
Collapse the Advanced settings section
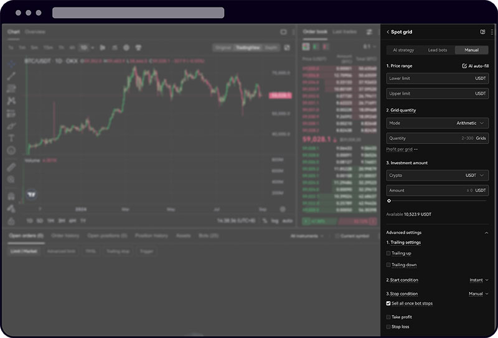[x=486, y=232]
